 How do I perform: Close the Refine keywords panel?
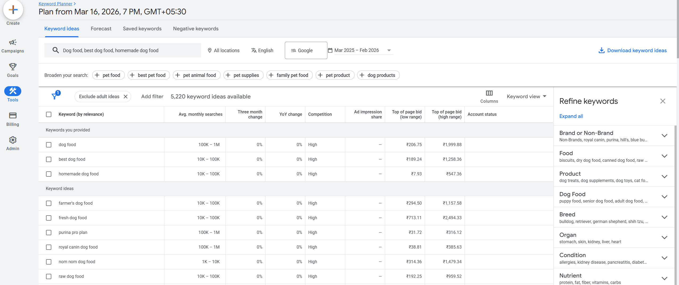(663, 101)
